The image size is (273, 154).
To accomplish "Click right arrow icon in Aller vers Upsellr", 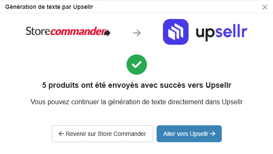I will 212,134.
